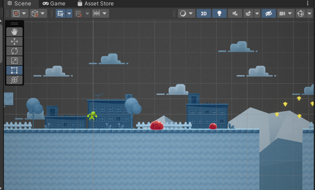315x190 pixels.
Task: Toggle 2D view mode
Action: coord(204,13)
